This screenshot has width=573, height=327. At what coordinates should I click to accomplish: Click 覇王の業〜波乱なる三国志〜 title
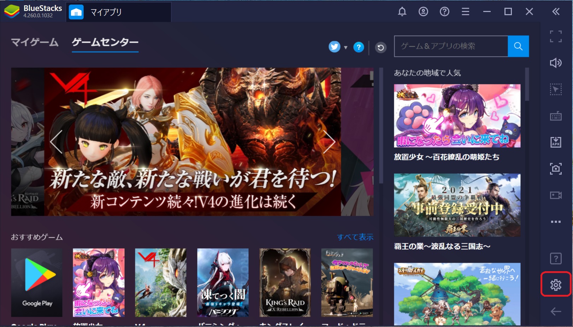click(442, 246)
